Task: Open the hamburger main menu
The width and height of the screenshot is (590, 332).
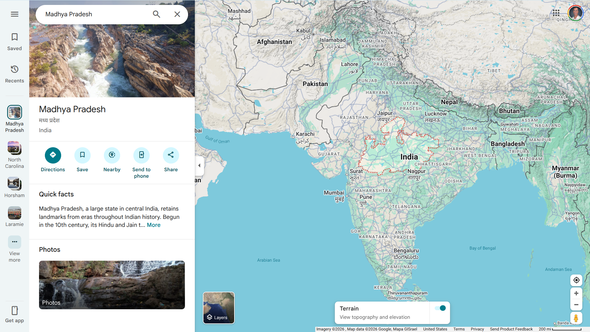Action: 14,14
